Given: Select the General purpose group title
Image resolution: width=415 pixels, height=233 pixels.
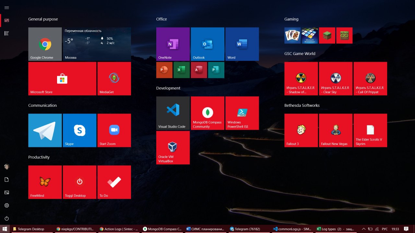Looking at the screenshot, I should 43,19.
